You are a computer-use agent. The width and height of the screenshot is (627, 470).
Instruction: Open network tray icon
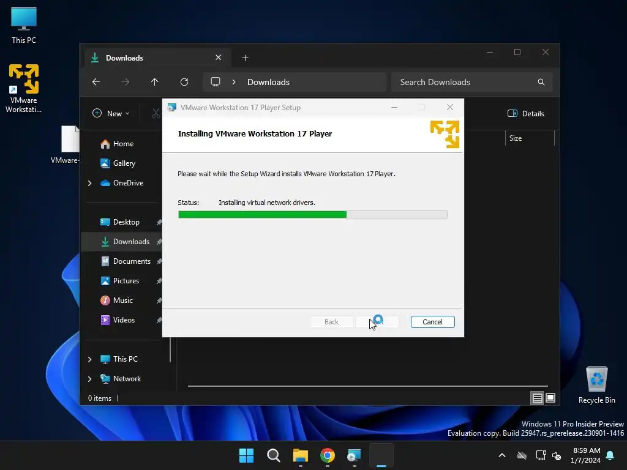pos(541,455)
